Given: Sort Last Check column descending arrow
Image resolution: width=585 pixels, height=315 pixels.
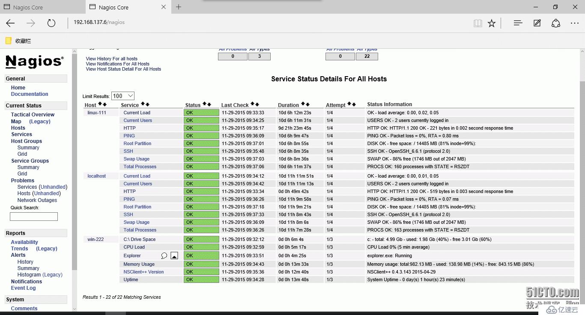Looking at the screenshot, I should 257,104.
